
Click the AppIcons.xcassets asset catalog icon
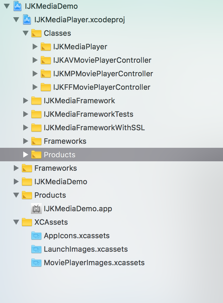coord(36,236)
